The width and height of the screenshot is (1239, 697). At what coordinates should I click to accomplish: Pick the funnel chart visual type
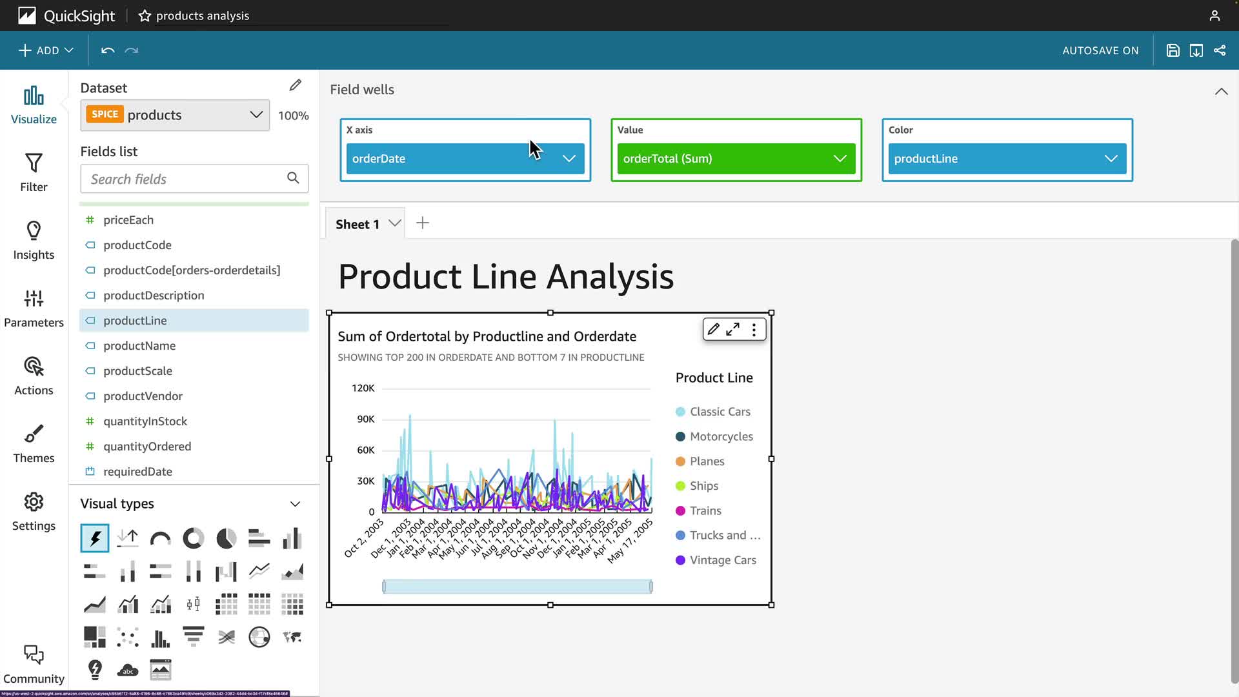click(x=193, y=637)
